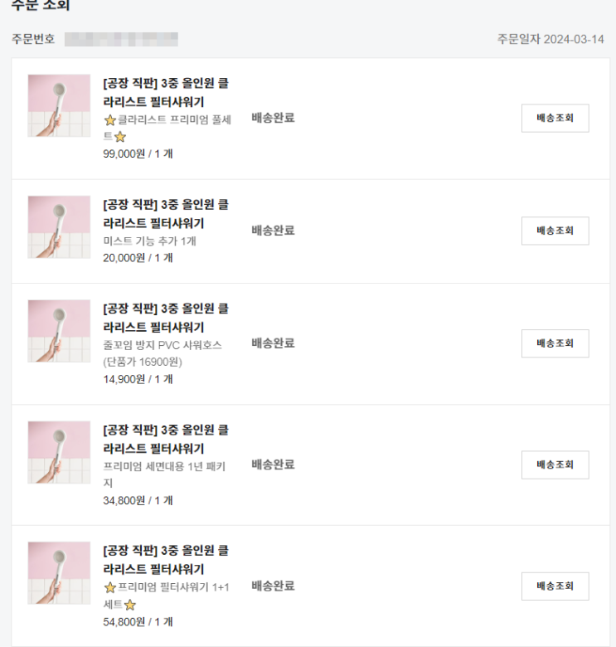Click the star icon after 1+1 세트 text

129,605
